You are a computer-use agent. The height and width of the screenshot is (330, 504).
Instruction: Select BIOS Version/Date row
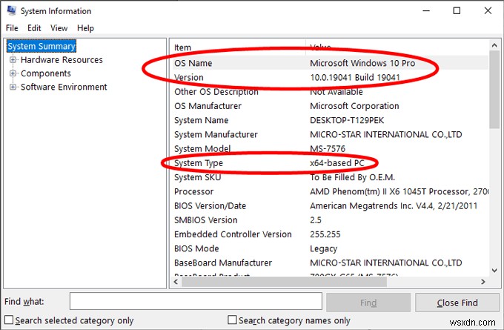click(331, 206)
